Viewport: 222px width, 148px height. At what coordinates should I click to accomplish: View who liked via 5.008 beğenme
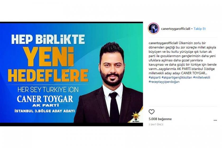click(160, 119)
